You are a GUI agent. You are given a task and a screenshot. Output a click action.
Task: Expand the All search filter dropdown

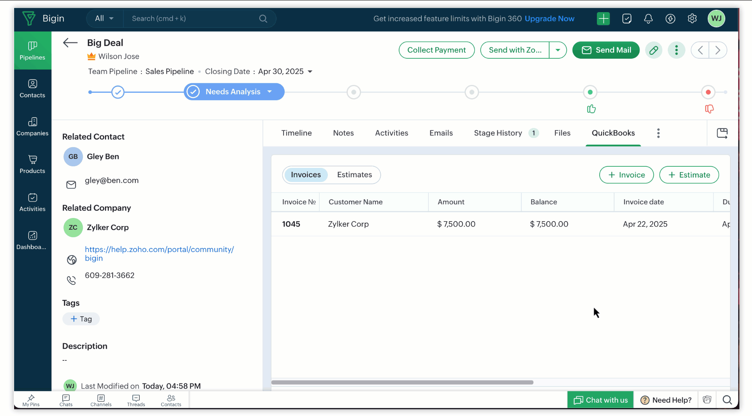(x=104, y=18)
